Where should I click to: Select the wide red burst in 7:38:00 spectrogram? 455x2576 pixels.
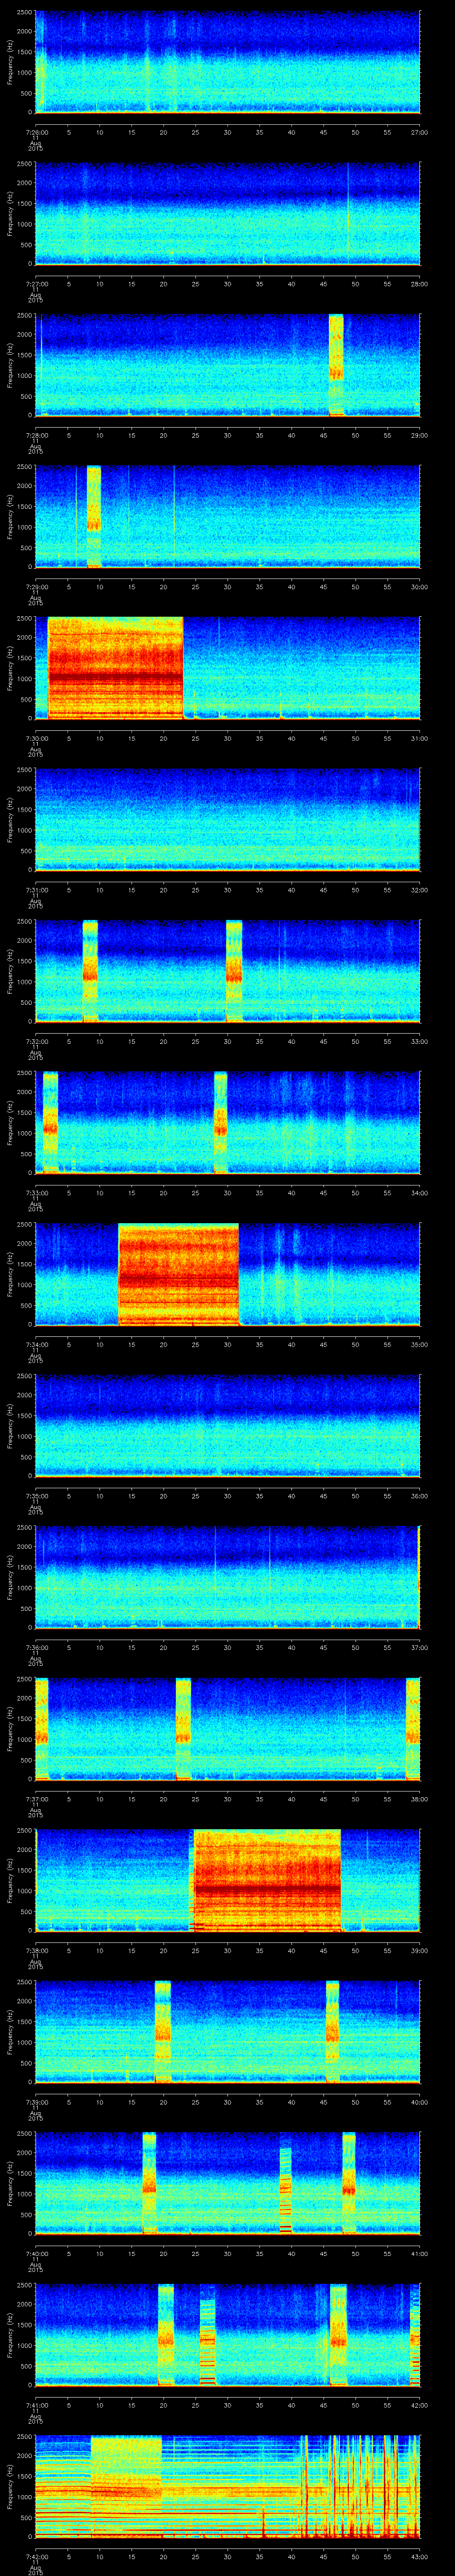[x=266, y=1880]
